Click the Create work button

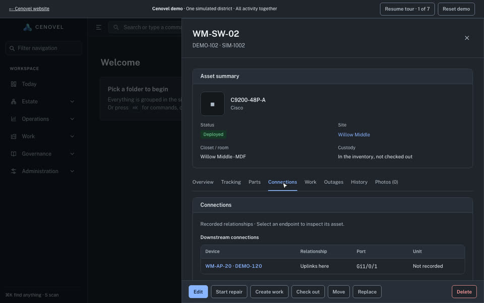[269, 291]
